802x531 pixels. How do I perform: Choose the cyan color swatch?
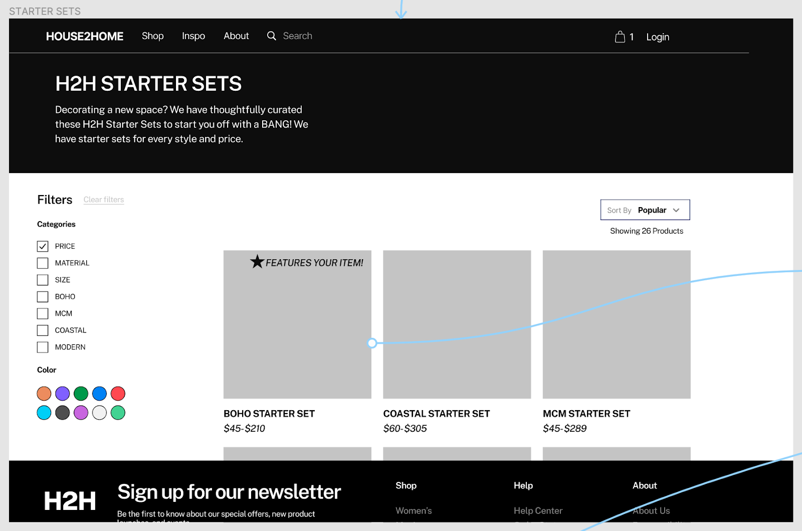click(44, 413)
